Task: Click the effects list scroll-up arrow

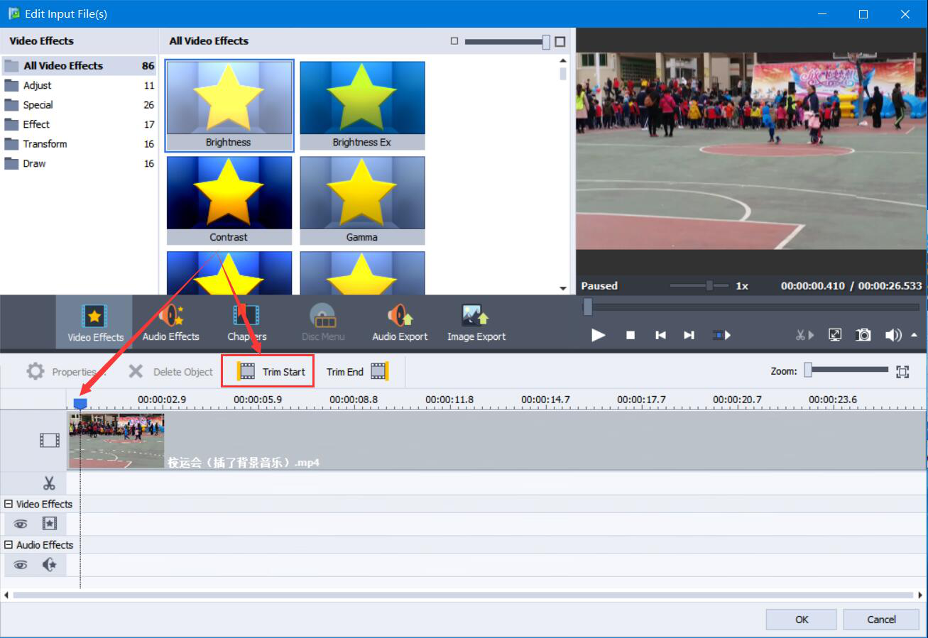Action: [x=563, y=61]
